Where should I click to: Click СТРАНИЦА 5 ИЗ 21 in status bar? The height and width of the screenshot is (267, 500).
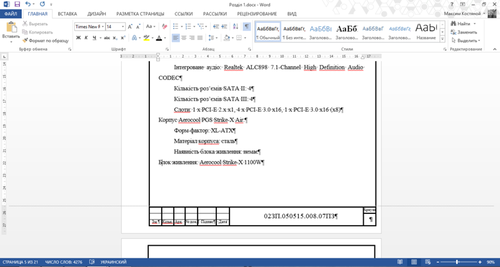[x=21, y=262]
